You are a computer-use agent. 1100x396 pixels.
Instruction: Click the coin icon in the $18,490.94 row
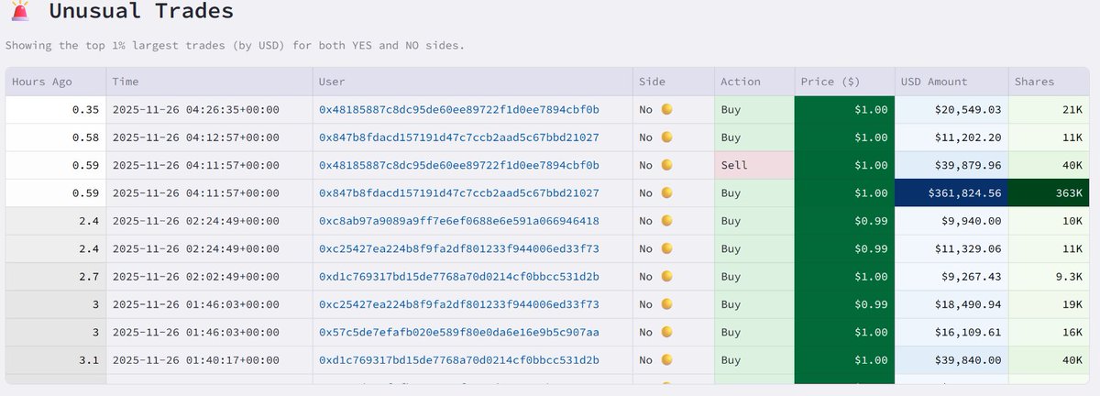point(667,304)
